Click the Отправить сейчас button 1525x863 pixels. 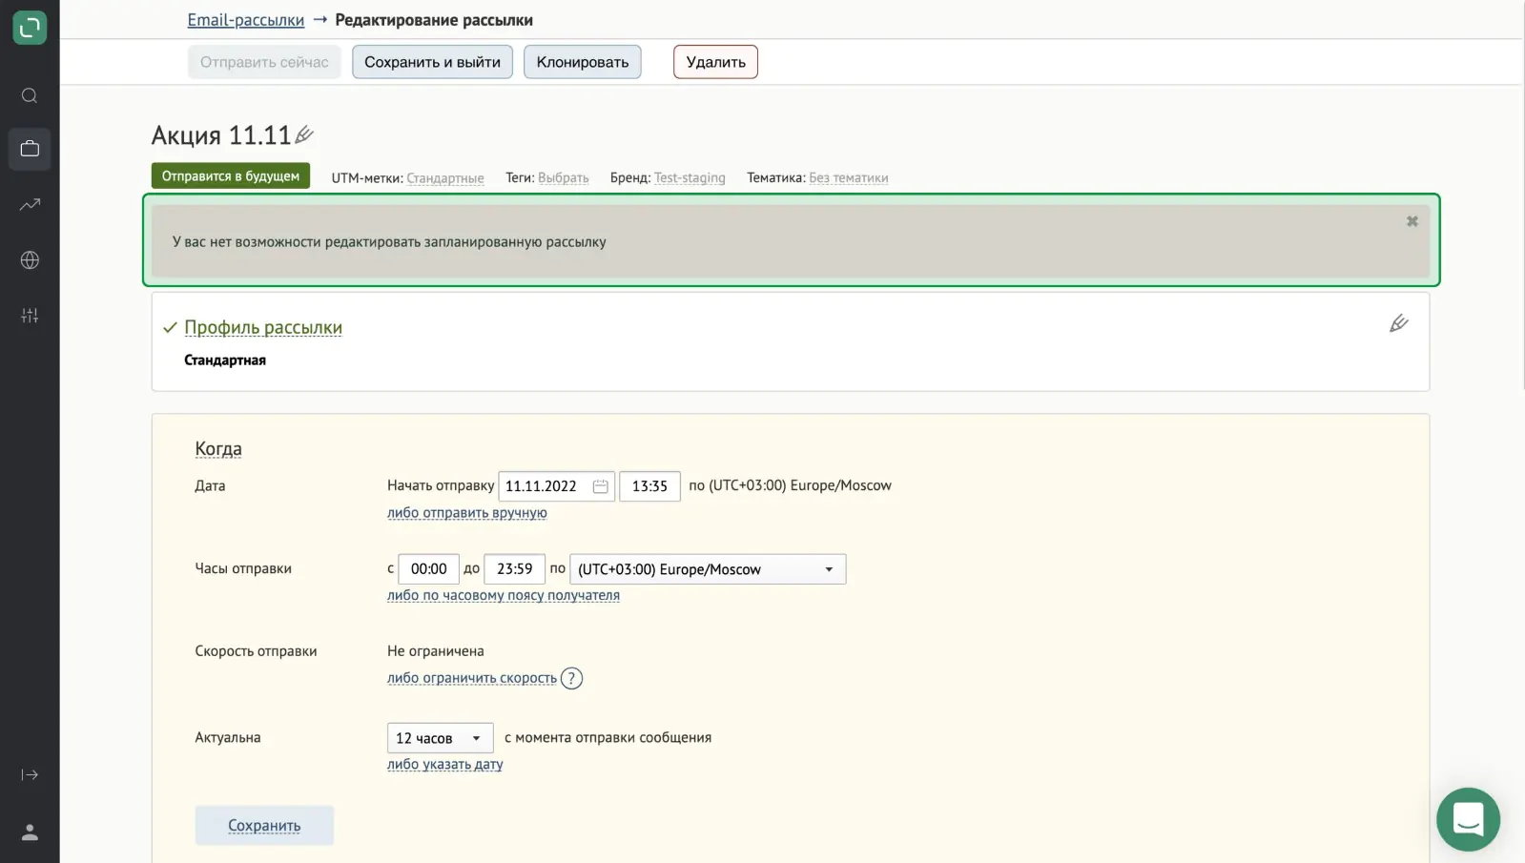[x=264, y=62]
